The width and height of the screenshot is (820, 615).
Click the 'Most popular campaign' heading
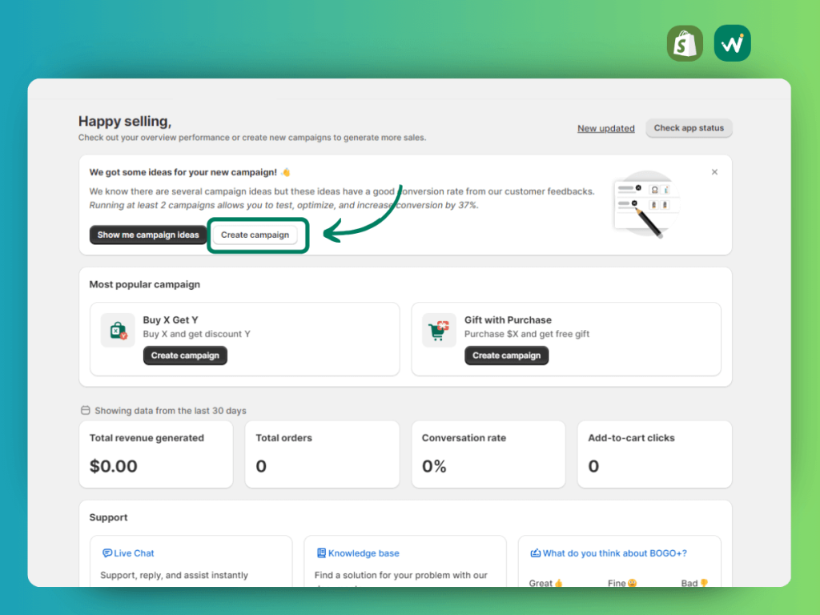144,284
